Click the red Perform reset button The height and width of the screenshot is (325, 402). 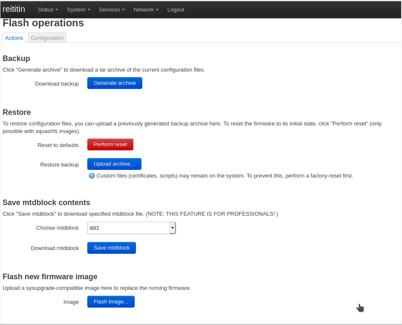tap(110, 144)
